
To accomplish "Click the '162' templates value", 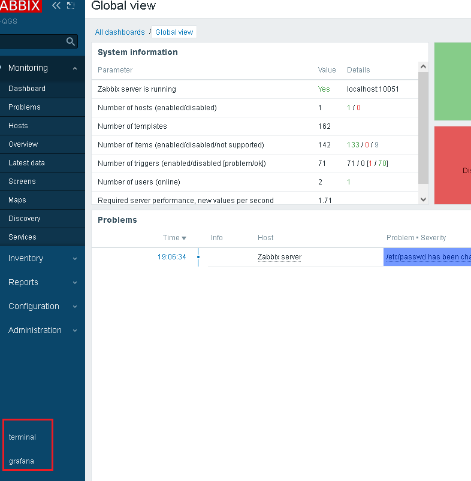I will [324, 126].
